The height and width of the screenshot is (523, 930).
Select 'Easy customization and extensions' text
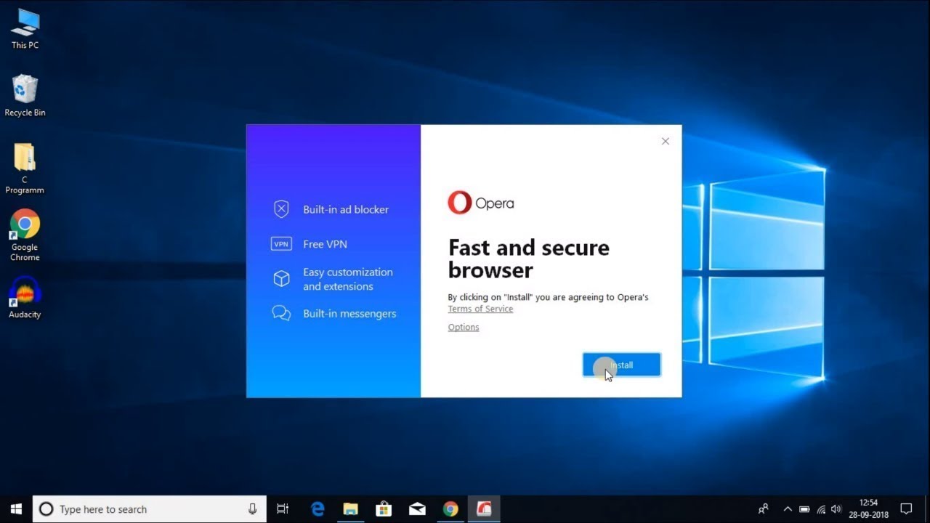(x=348, y=279)
